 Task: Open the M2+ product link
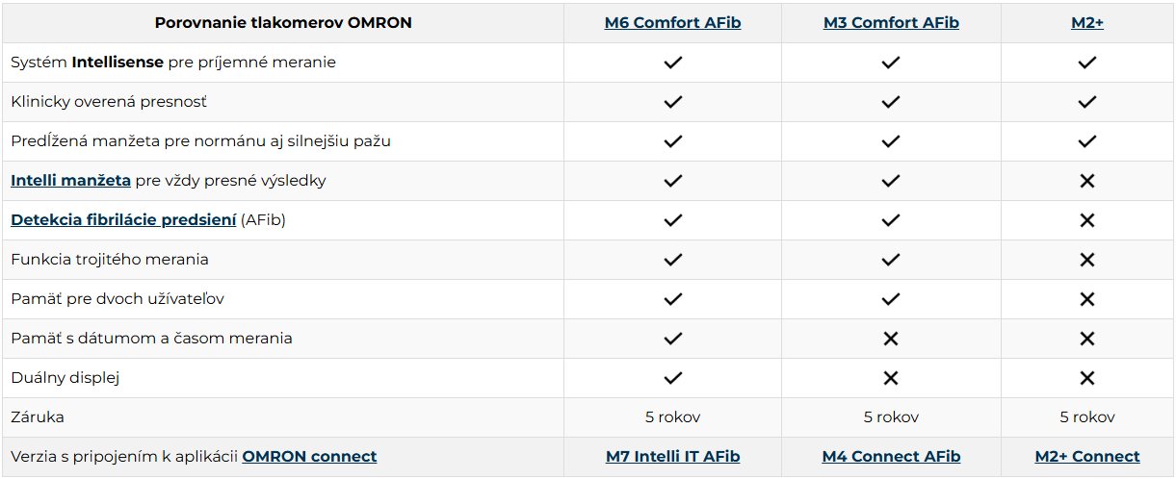tap(1086, 23)
